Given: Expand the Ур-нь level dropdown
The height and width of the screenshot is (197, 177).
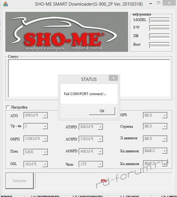Looking at the screenshot, I should (x=36, y=126).
